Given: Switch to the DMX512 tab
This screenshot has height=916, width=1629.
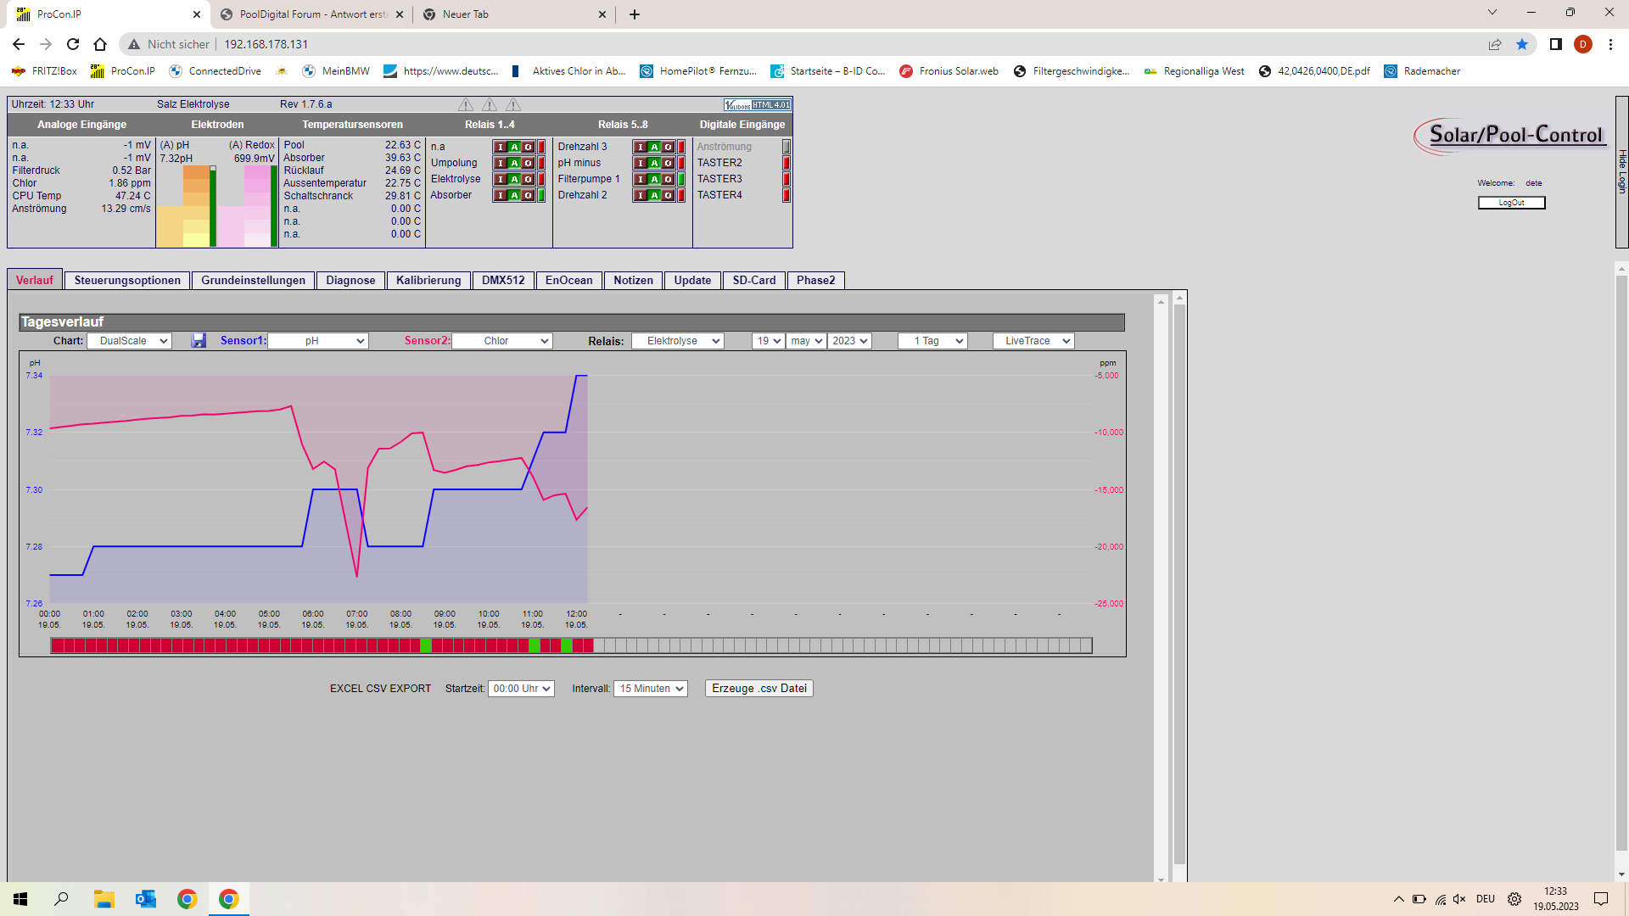Looking at the screenshot, I should 503,281.
